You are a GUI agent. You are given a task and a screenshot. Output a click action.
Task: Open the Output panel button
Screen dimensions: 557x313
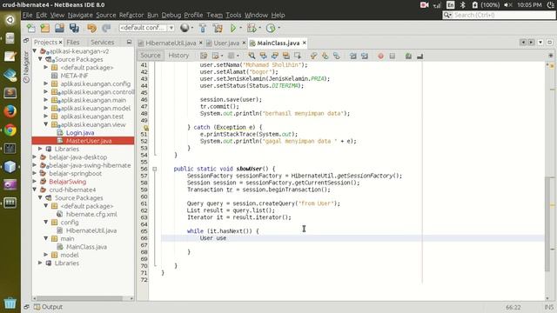point(49,307)
